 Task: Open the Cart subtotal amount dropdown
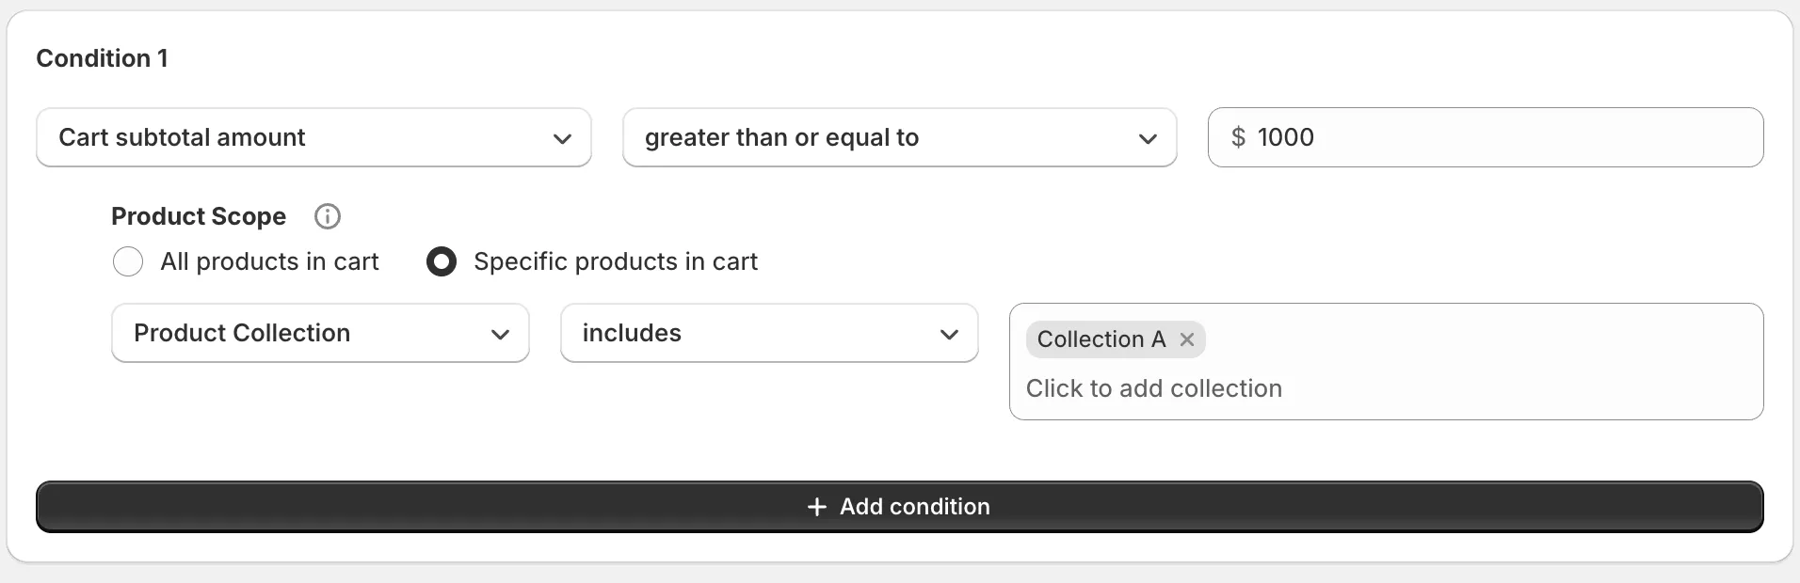(313, 137)
